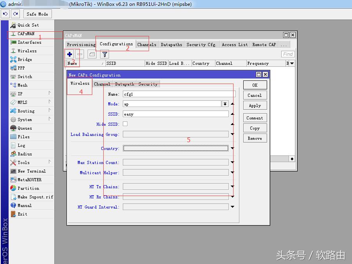
Task: Show more tabs via ellipsis
Action: (x=284, y=45)
